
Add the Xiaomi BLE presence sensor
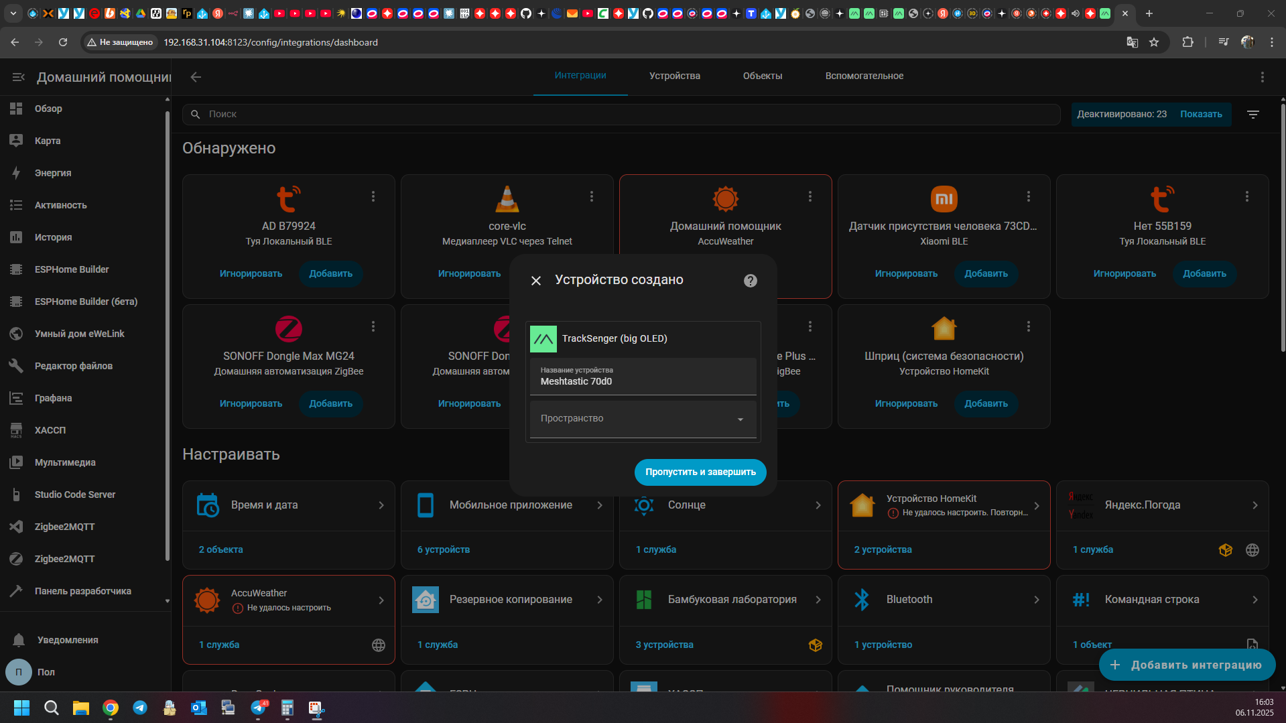point(985,274)
